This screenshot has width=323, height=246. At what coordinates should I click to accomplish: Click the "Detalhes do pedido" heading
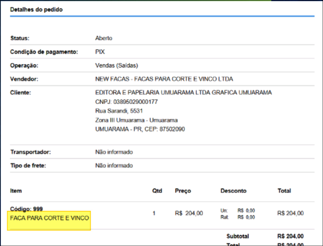pos(36,9)
